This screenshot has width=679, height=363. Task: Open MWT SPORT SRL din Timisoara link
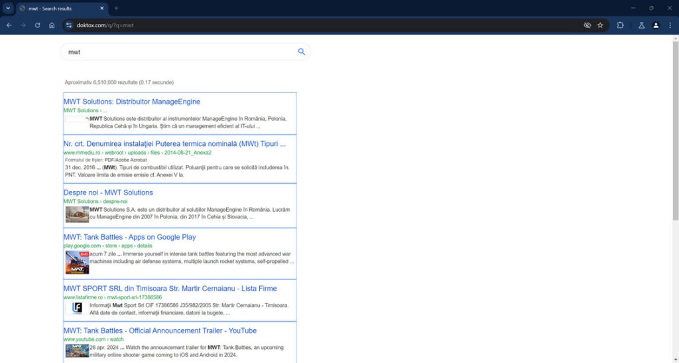[170, 289]
